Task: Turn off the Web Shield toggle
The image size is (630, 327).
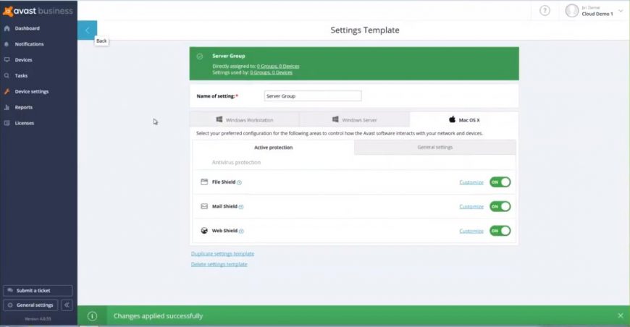Action: click(x=500, y=231)
